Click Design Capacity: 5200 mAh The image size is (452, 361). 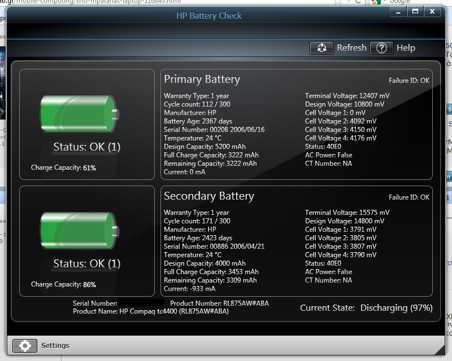(205, 147)
